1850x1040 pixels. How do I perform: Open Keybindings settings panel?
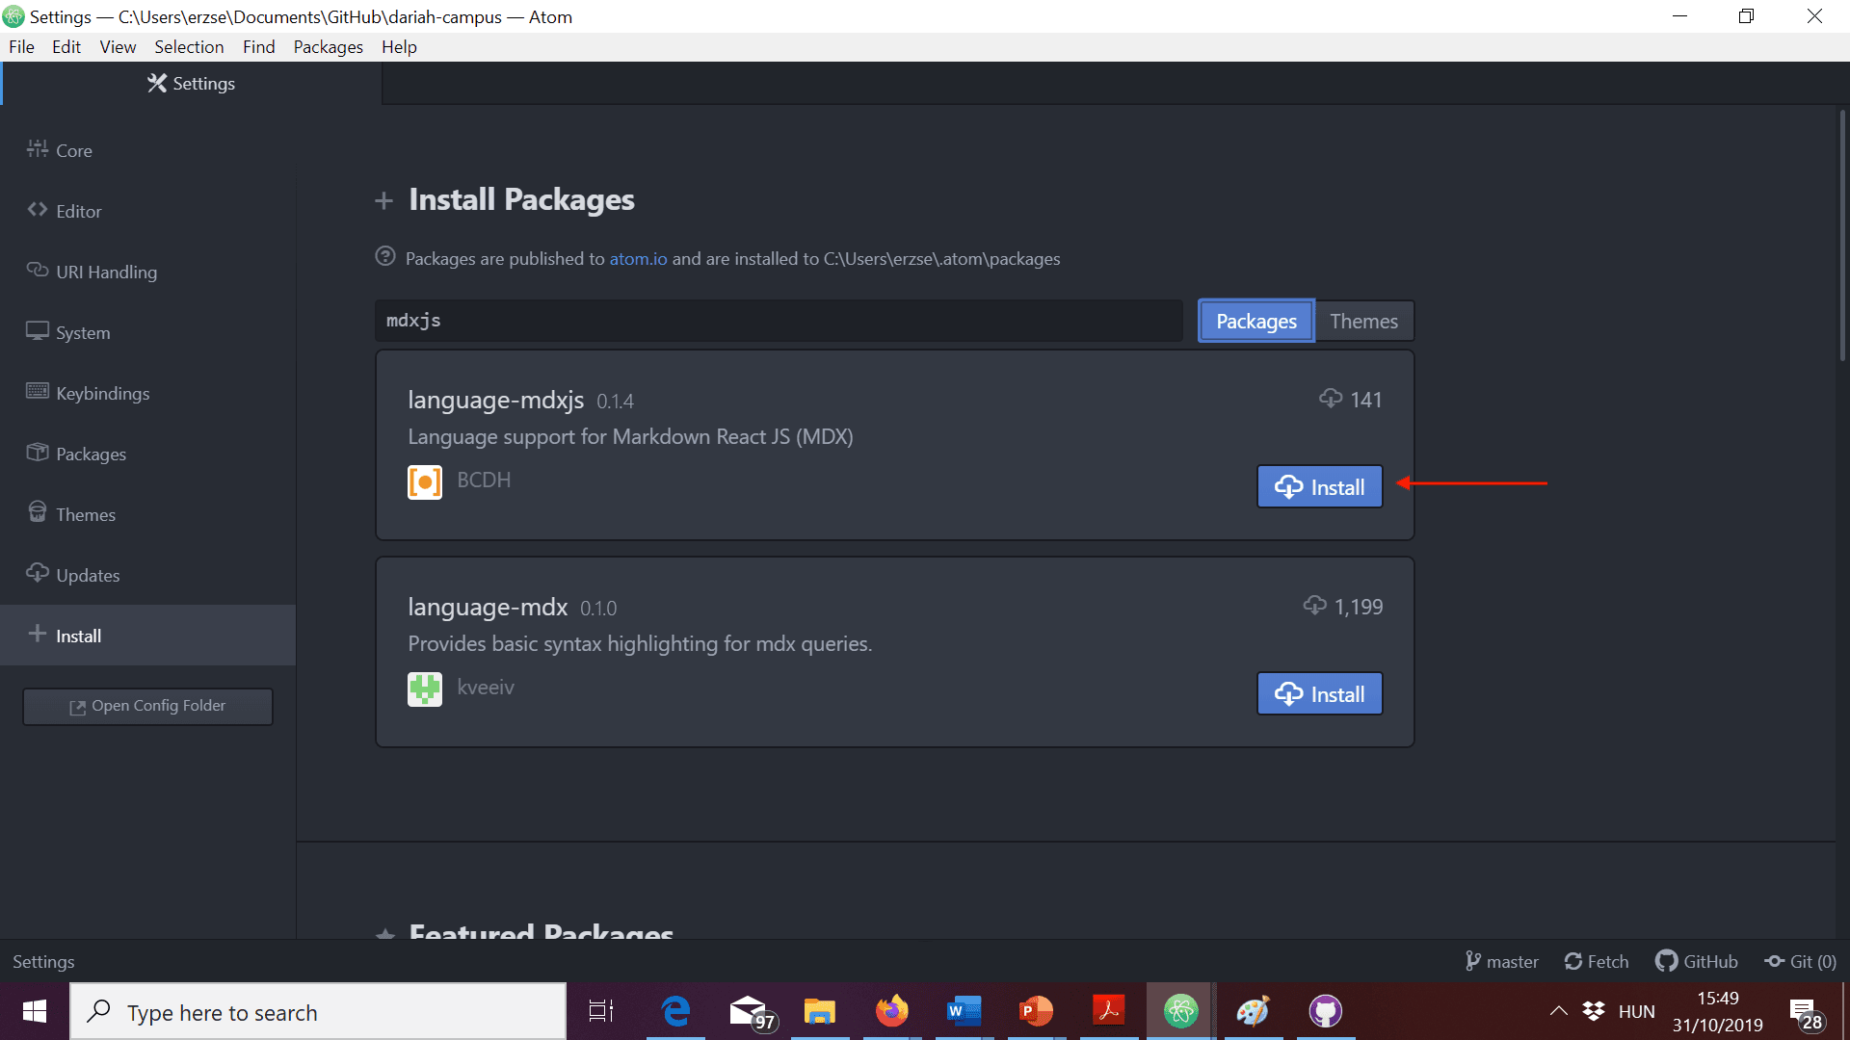click(102, 393)
